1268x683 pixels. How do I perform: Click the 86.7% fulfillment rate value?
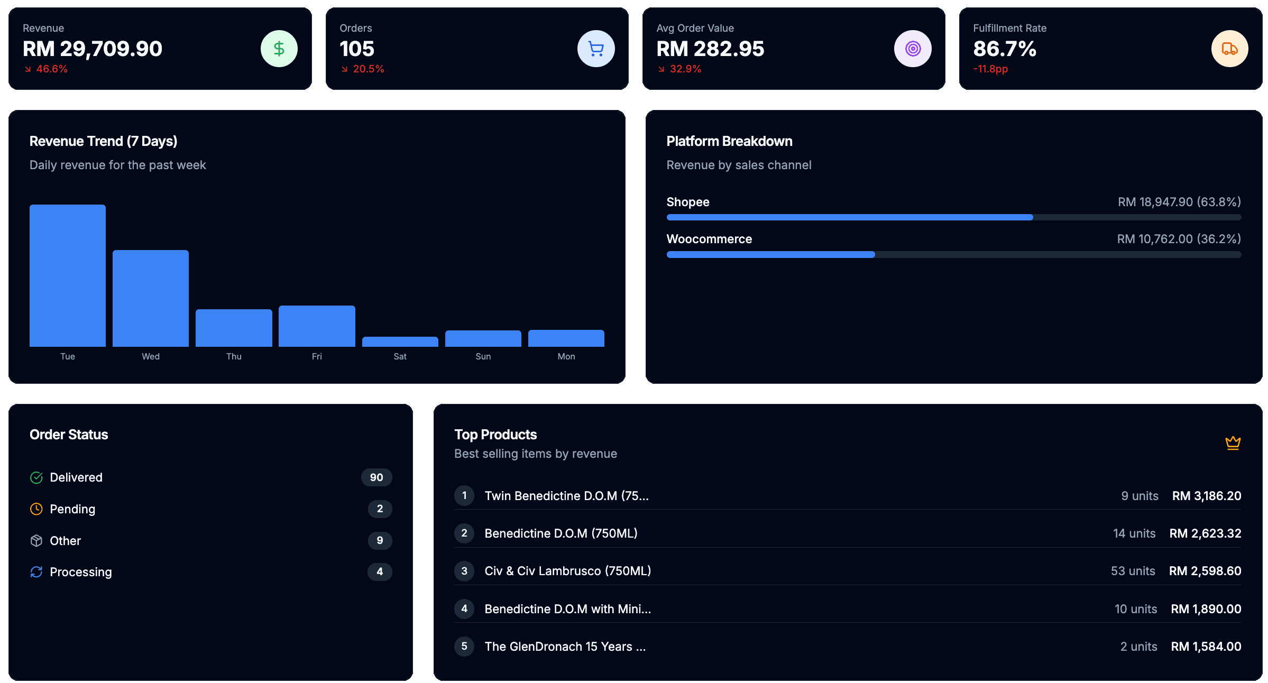point(1005,49)
